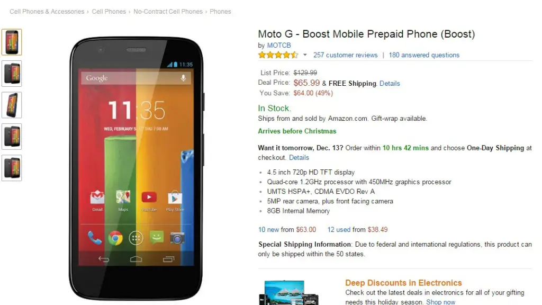Go to Phones breadcrumb
Viewport: 542px width, 305px height.
[x=220, y=12]
